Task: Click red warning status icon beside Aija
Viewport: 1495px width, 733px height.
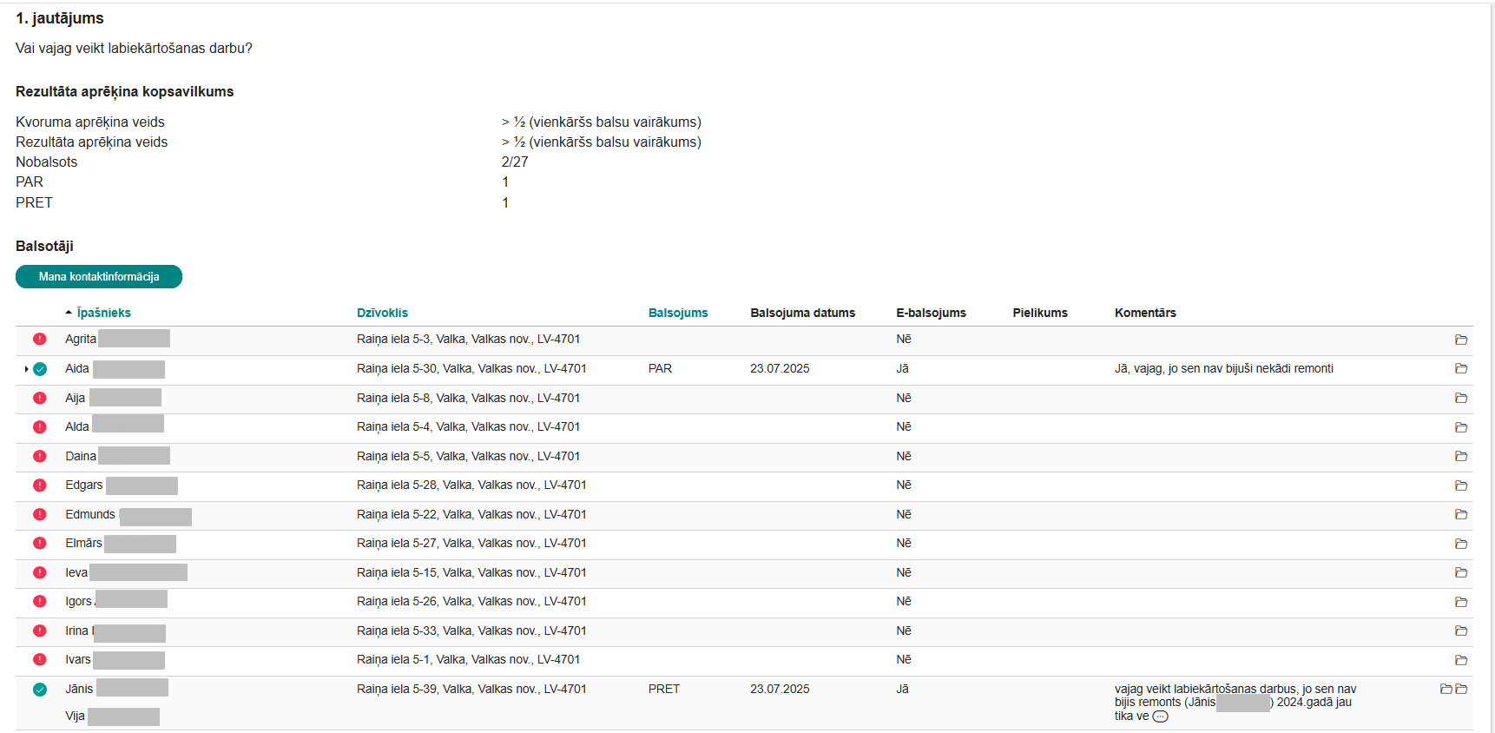Action: pos(40,398)
